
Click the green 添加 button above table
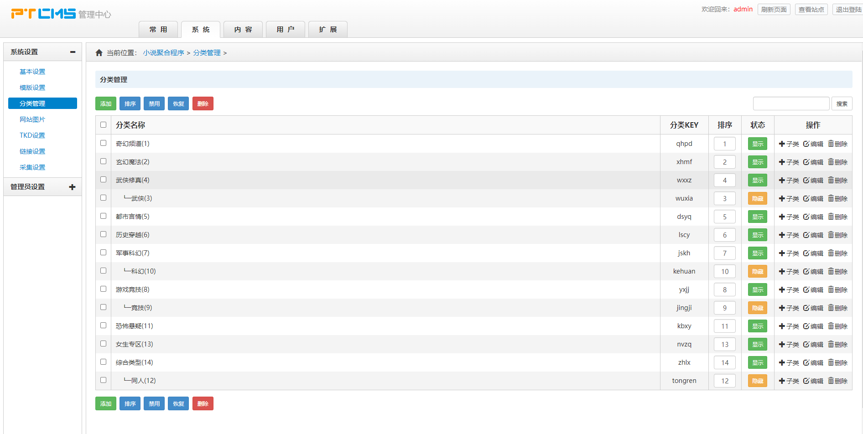(x=106, y=104)
